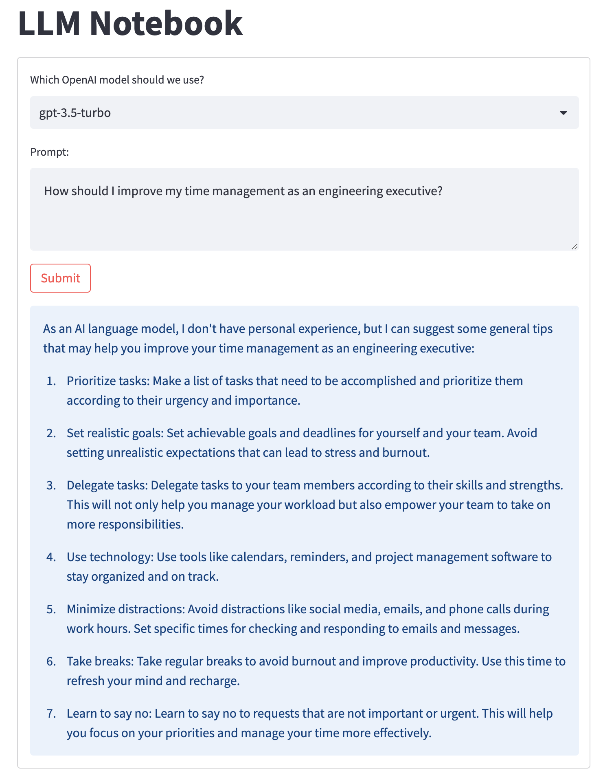The image size is (614, 780).
Task: Click the textarea resize handle
Action: point(575,246)
